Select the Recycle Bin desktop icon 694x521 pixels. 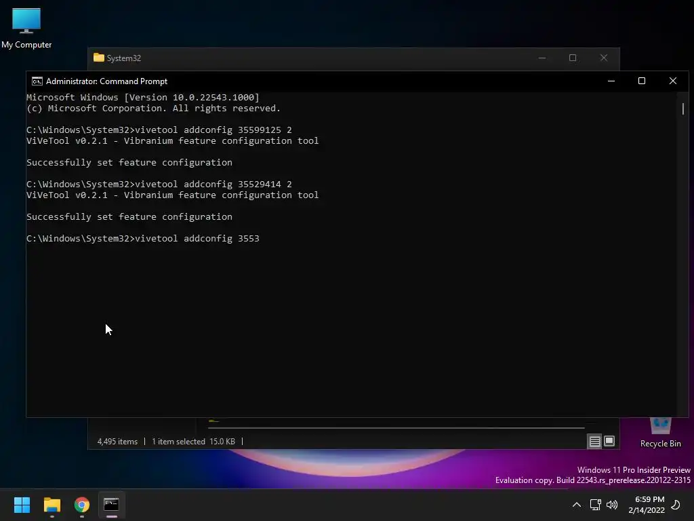tap(660, 433)
